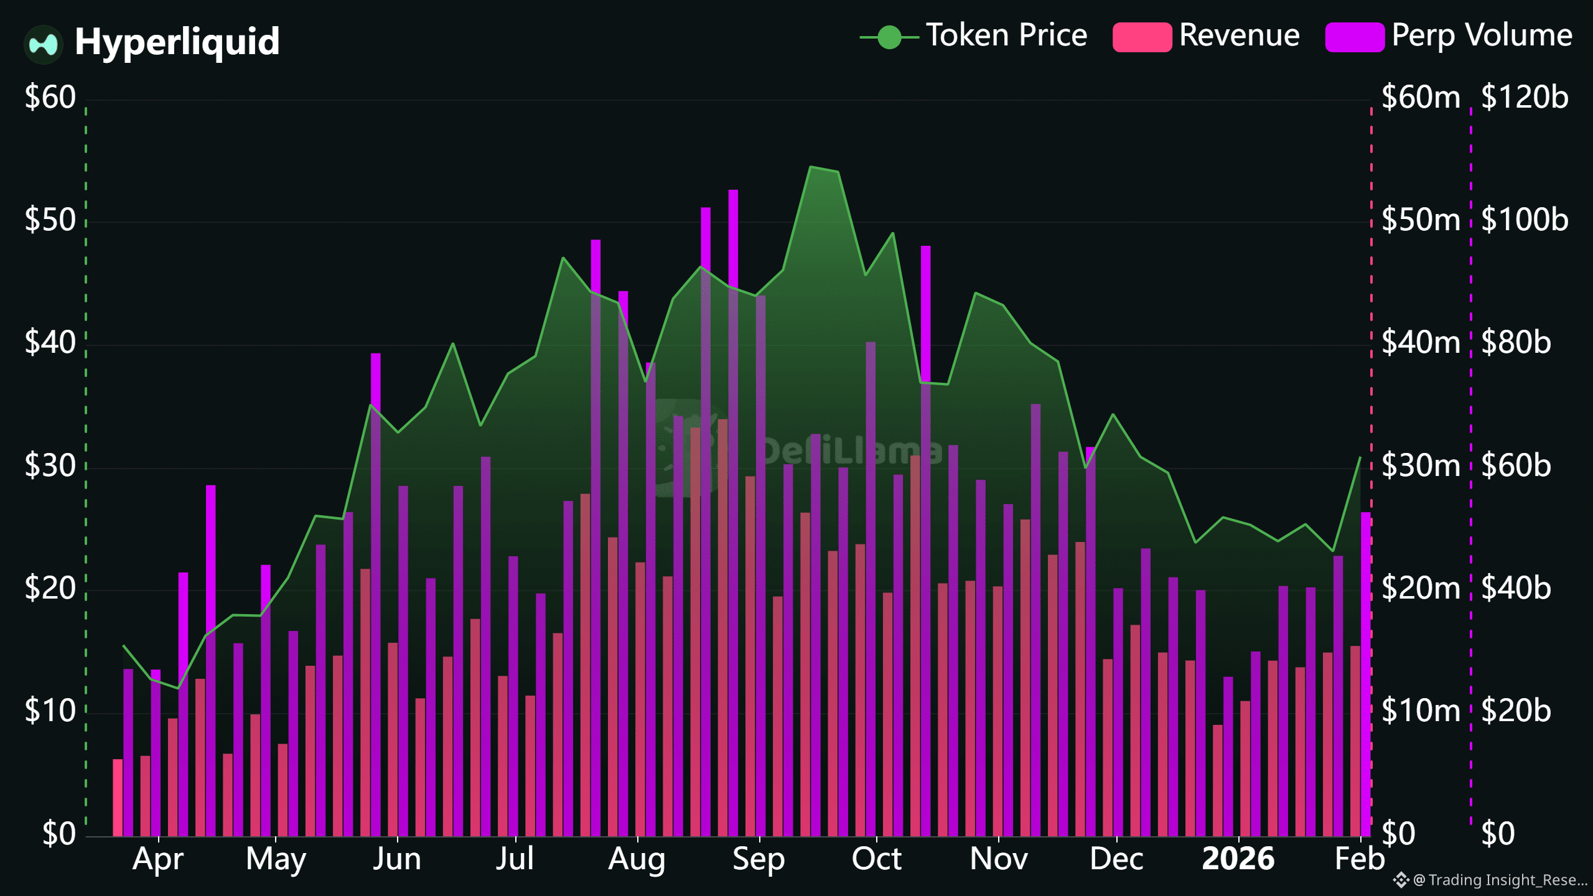This screenshot has width=1593, height=896.
Task: Click the $60 label on left price axis
Action: [50, 97]
